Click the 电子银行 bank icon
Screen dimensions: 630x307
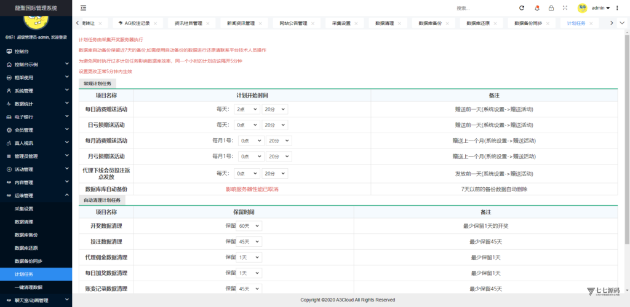[9, 117]
